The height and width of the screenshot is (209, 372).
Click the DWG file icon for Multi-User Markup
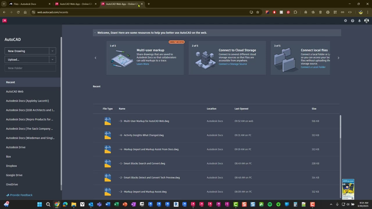[x=108, y=121]
